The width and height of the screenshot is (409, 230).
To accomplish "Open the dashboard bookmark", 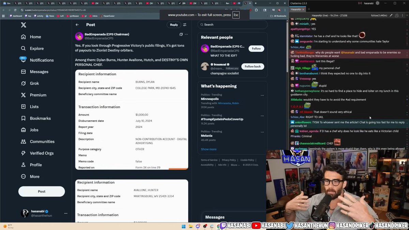I will (x=16, y=16).
